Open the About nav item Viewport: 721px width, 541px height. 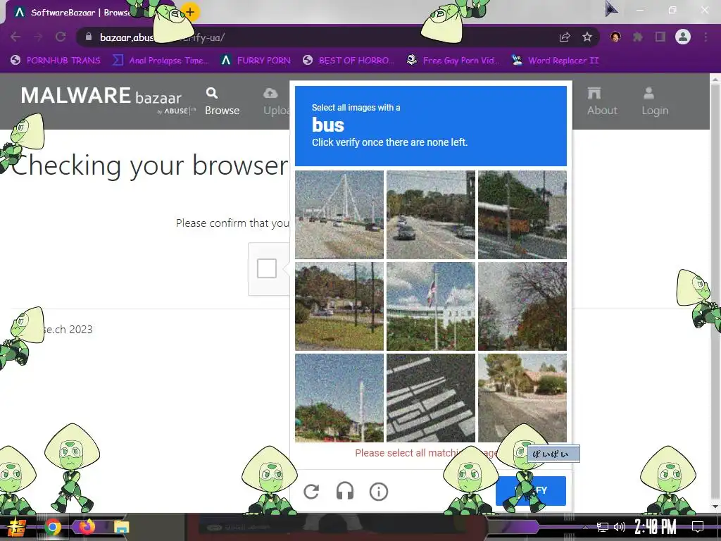[x=601, y=101]
